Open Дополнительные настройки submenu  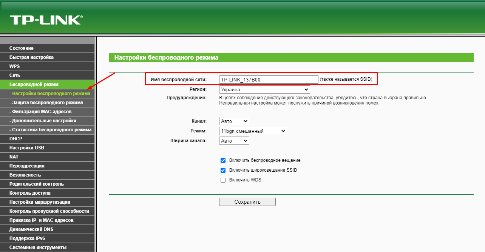coord(47,121)
